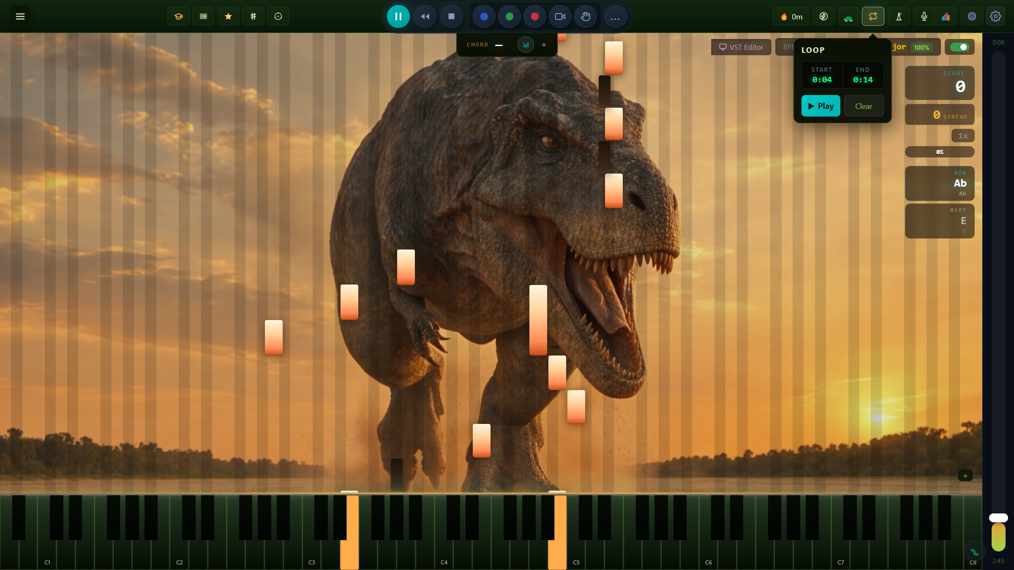Screen dimensions: 1014x570
Task: Open the hamburger main menu
Action: pos(20,16)
